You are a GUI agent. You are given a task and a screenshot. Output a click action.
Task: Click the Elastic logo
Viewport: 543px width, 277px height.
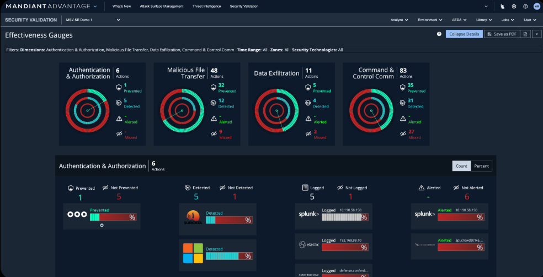pos(308,244)
